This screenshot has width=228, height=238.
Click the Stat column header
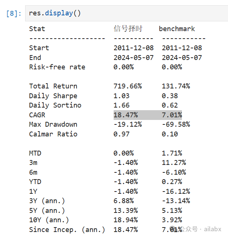click(37, 29)
